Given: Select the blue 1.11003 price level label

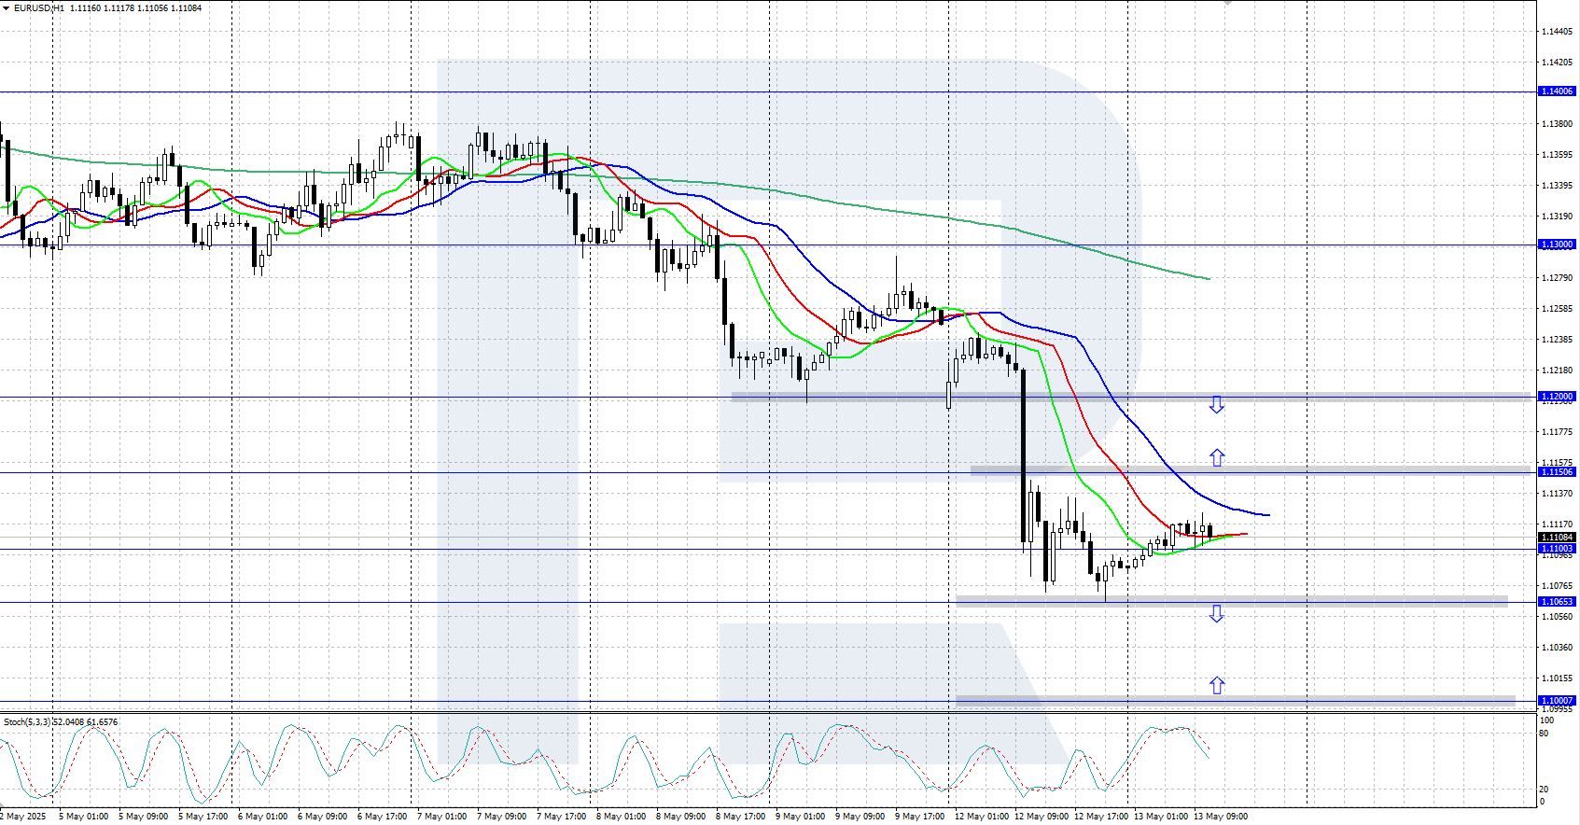Looking at the screenshot, I should pyautogui.click(x=1557, y=549).
